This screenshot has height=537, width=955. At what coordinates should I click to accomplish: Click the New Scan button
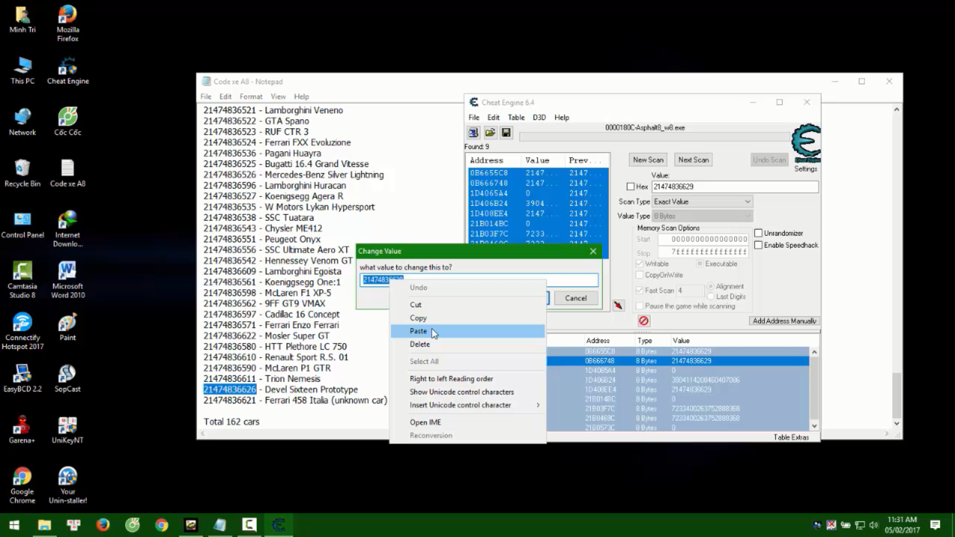point(648,160)
